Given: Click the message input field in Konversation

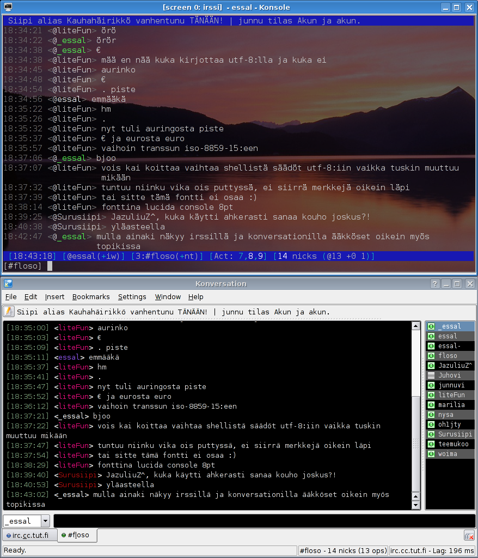Looking at the screenshot, I should [264, 521].
